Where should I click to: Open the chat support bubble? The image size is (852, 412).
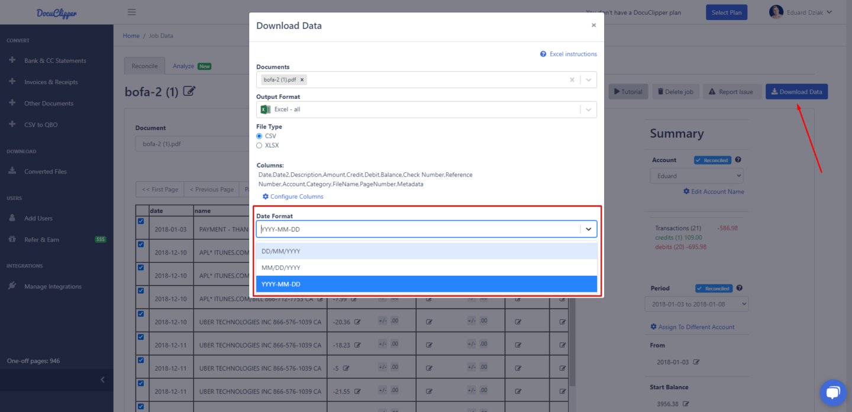833,393
